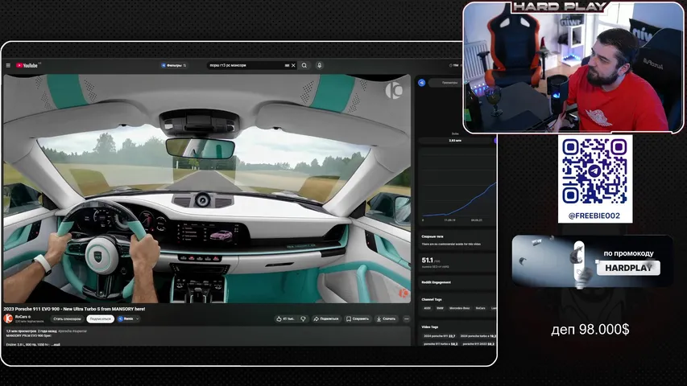Screen dimensions: 687x386
Task: Open the three-dots more actions menu
Action: [406, 318]
